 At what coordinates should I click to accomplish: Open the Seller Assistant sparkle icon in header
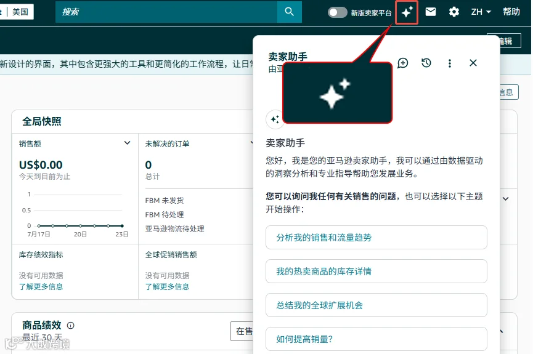click(x=407, y=12)
